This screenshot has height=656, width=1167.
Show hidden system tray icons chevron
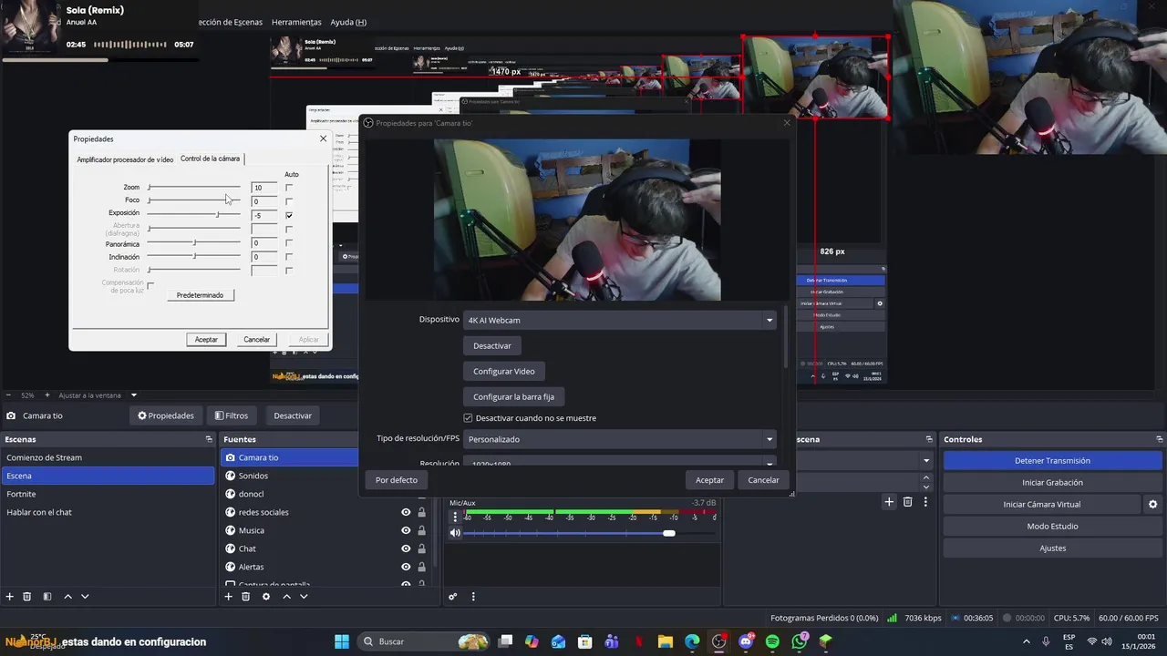(x=1027, y=641)
